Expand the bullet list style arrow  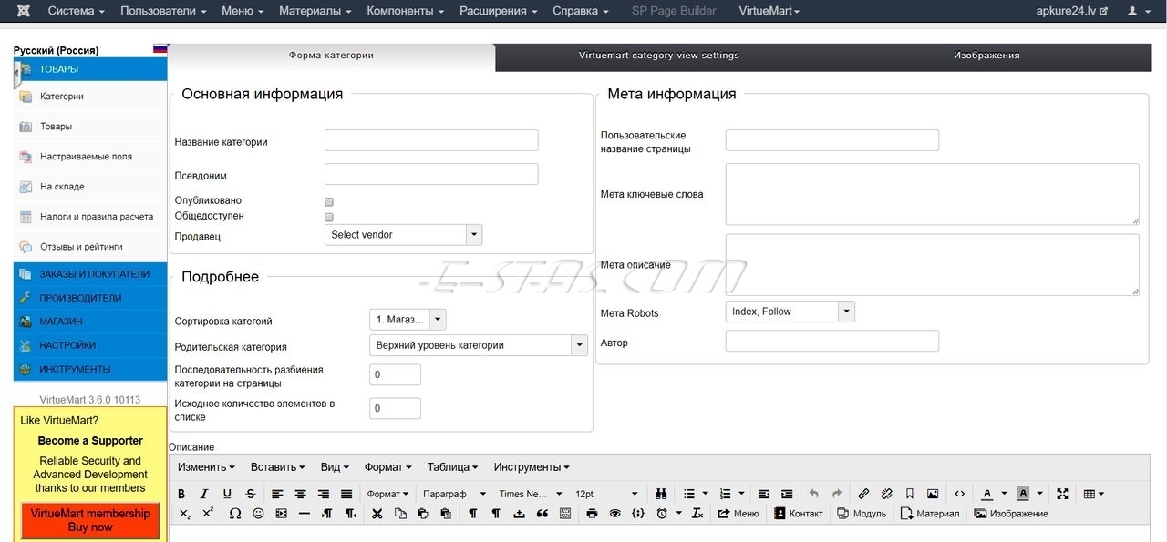point(704,494)
